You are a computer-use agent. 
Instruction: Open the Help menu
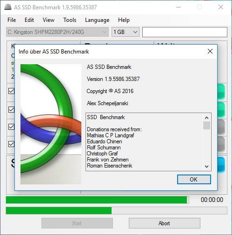[x=124, y=20]
